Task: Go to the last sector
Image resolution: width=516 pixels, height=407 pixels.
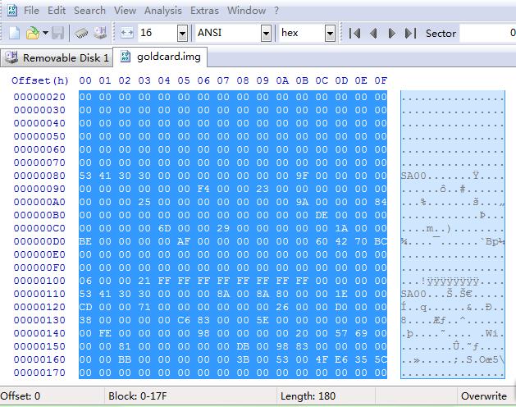Action: 410,34
